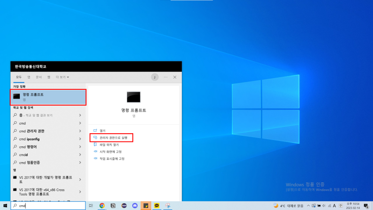The width and height of the screenshot is (373, 210).
Task: Open KakaoTalk from the taskbar
Action: click(157, 206)
